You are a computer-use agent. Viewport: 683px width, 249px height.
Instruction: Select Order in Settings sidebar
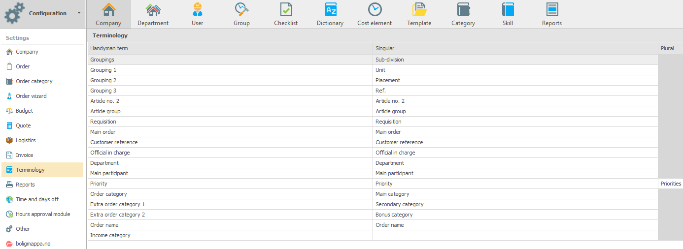click(x=42, y=66)
